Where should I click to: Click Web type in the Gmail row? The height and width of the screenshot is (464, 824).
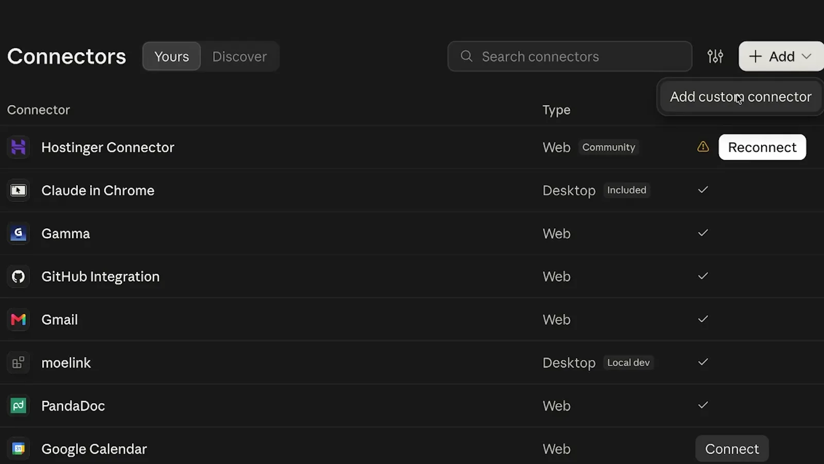point(557,320)
